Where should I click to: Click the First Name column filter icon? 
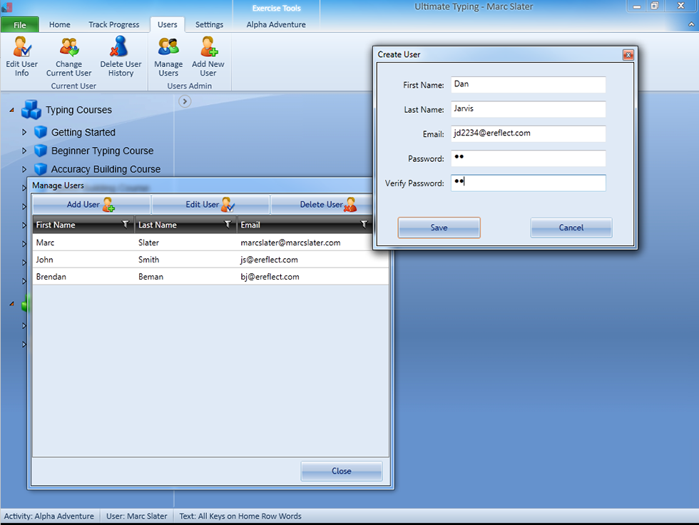126,225
